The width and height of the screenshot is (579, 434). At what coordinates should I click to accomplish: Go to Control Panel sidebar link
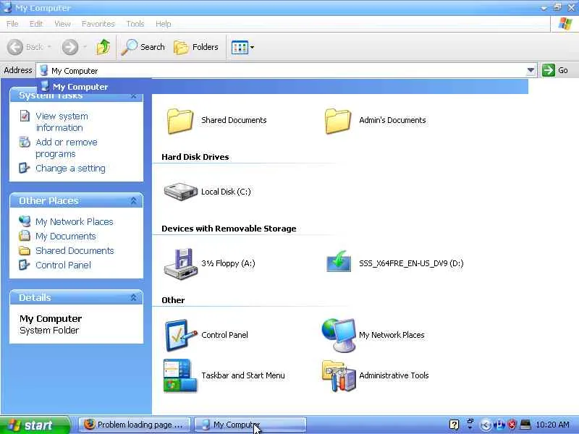point(63,265)
